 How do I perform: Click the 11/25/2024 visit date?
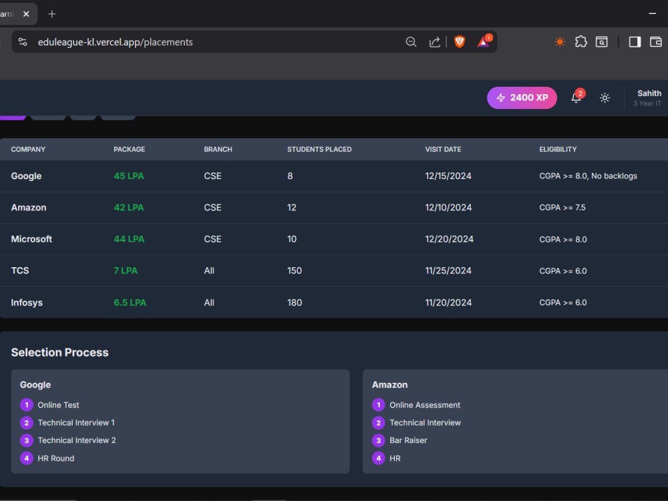(x=448, y=271)
